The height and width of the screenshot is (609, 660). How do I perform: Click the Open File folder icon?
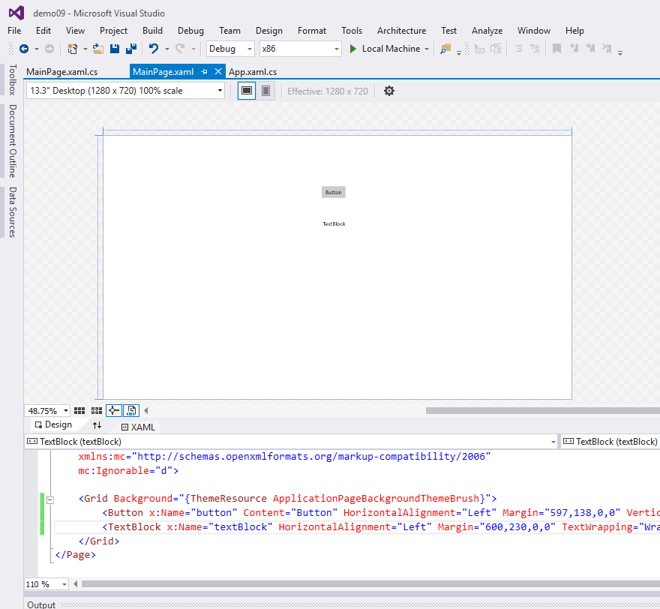98,49
